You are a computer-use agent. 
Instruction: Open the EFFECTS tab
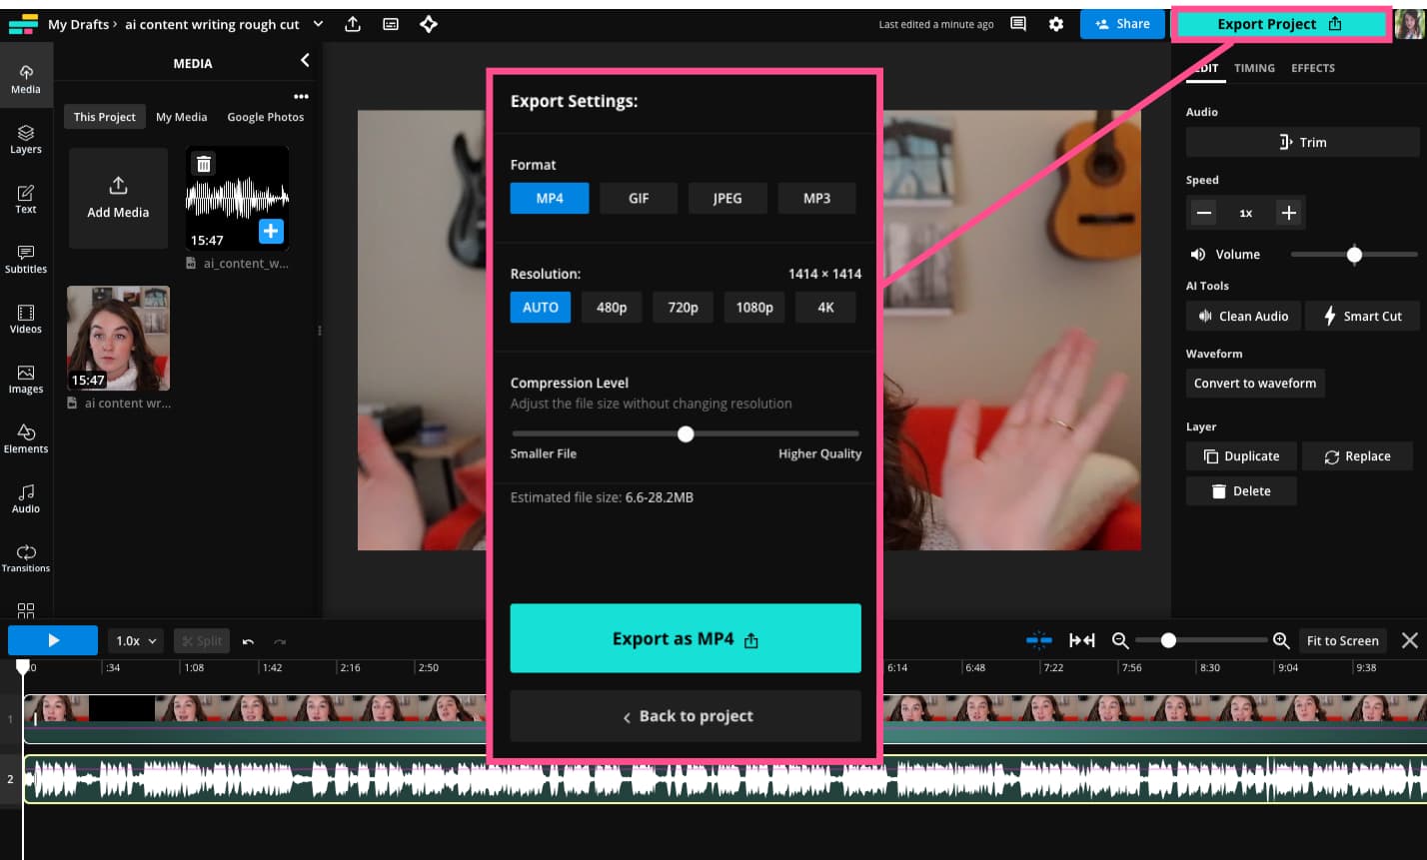[x=1313, y=68]
